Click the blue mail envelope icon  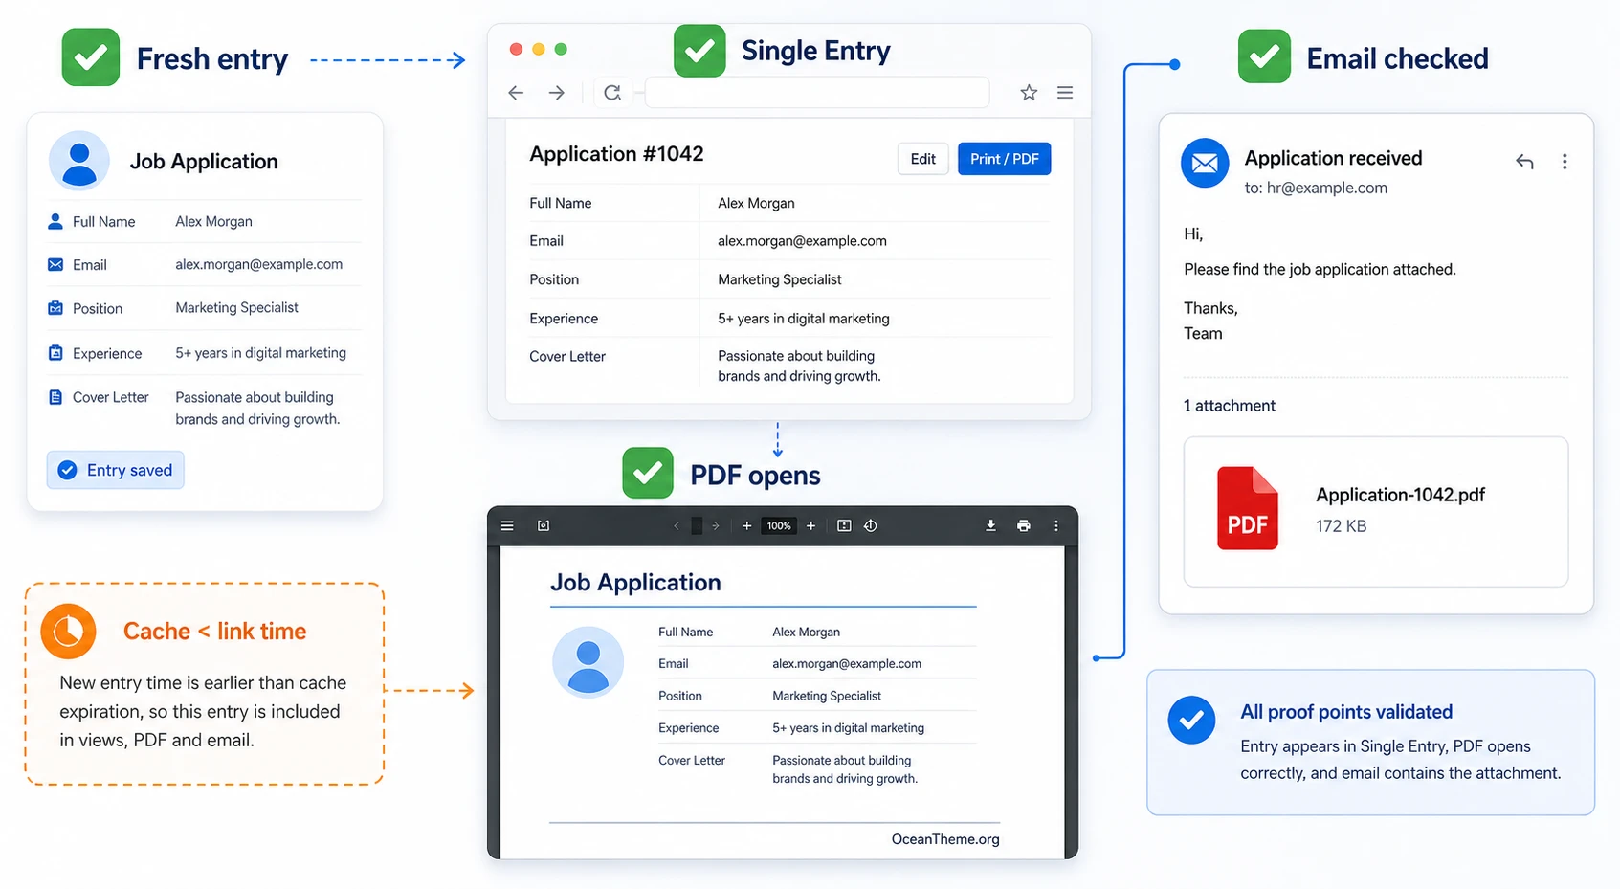[1205, 163]
